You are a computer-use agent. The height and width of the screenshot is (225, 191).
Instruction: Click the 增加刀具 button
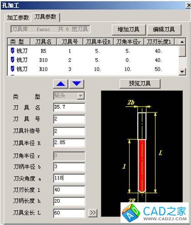tap(129, 29)
